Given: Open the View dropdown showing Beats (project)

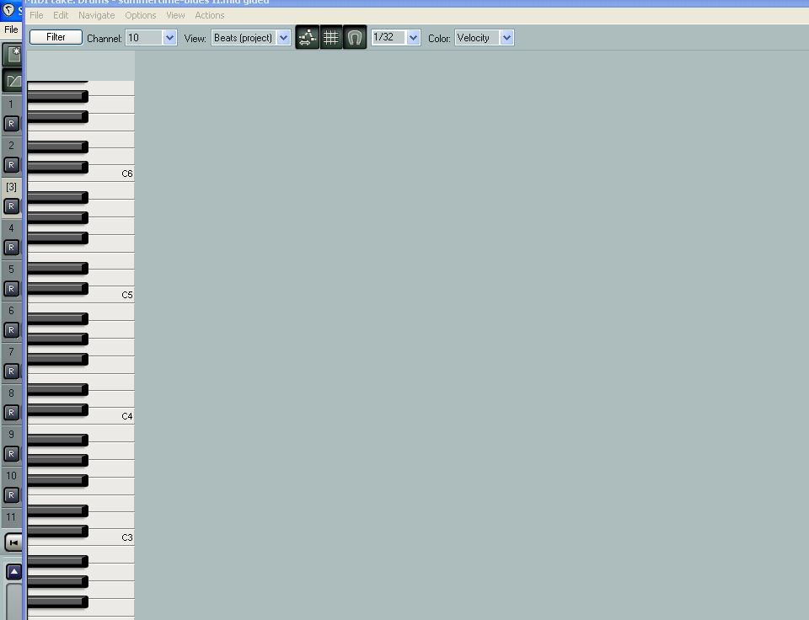Looking at the screenshot, I should point(251,38).
